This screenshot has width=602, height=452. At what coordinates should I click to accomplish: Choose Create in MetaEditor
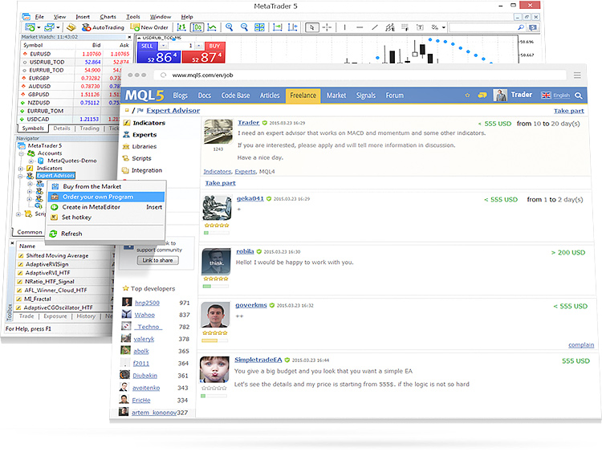106,207
